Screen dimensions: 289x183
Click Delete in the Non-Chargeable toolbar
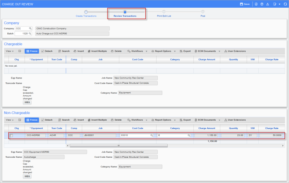click(x=116, y=120)
